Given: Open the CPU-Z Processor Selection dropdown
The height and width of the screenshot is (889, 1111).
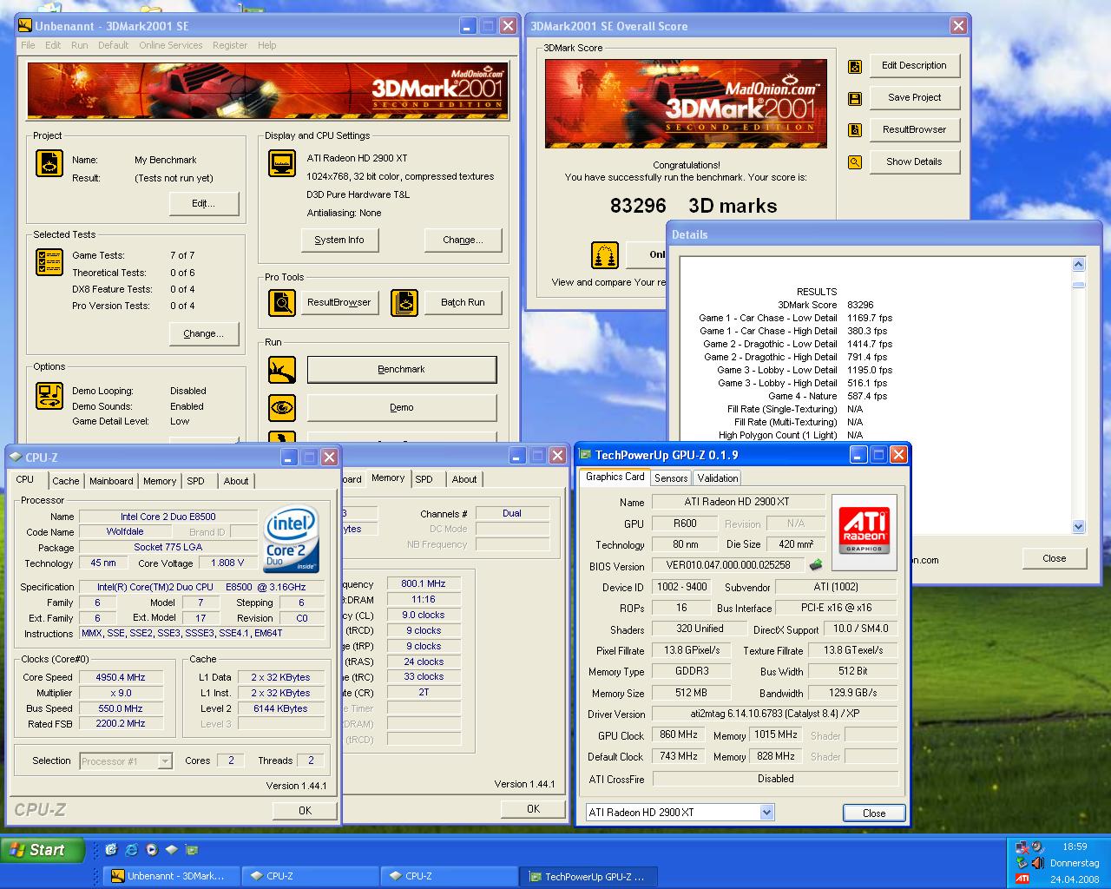Looking at the screenshot, I should [x=165, y=761].
